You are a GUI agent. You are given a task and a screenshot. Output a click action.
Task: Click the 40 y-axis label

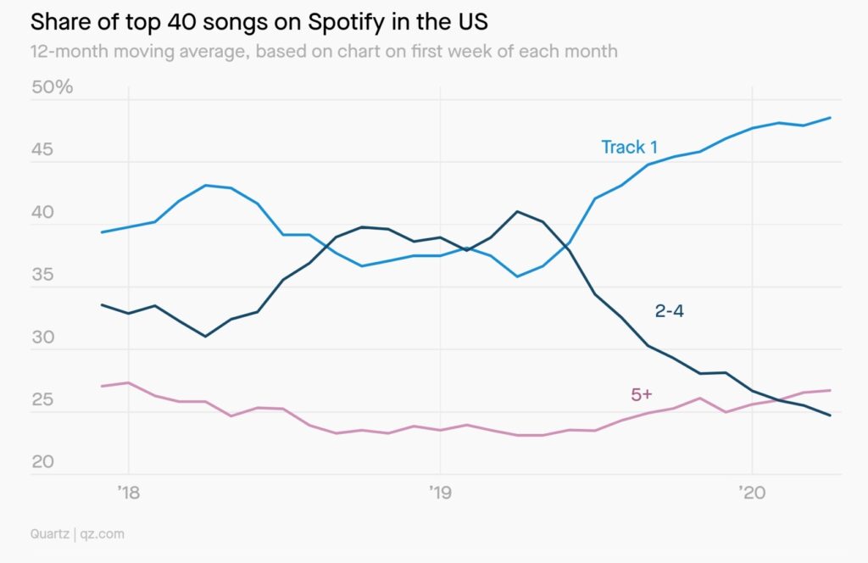(42, 213)
